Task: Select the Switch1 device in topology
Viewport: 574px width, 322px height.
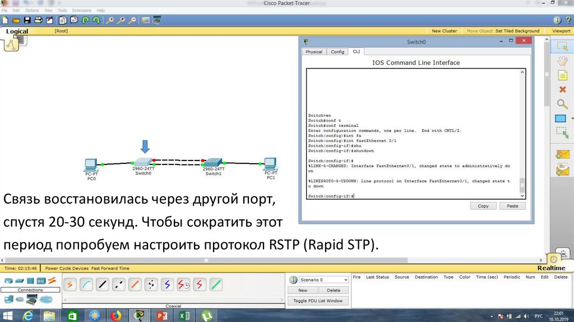Action: [214, 163]
